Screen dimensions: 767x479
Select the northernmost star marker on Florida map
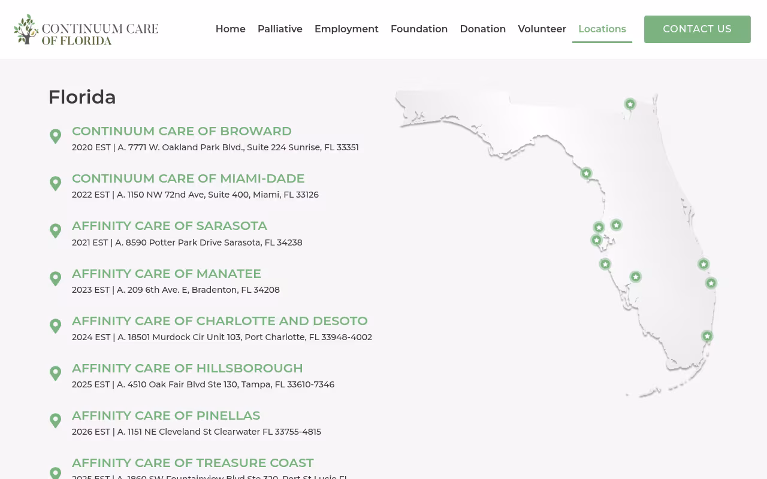click(x=630, y=104)
